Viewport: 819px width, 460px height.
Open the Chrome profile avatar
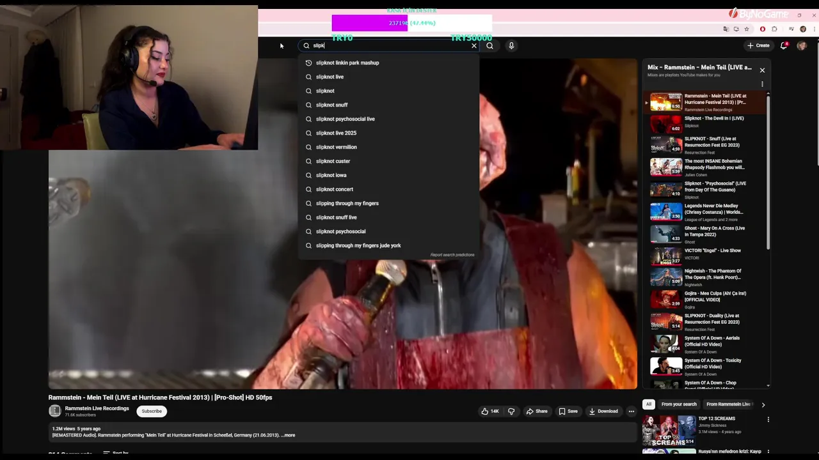point(803,29)
